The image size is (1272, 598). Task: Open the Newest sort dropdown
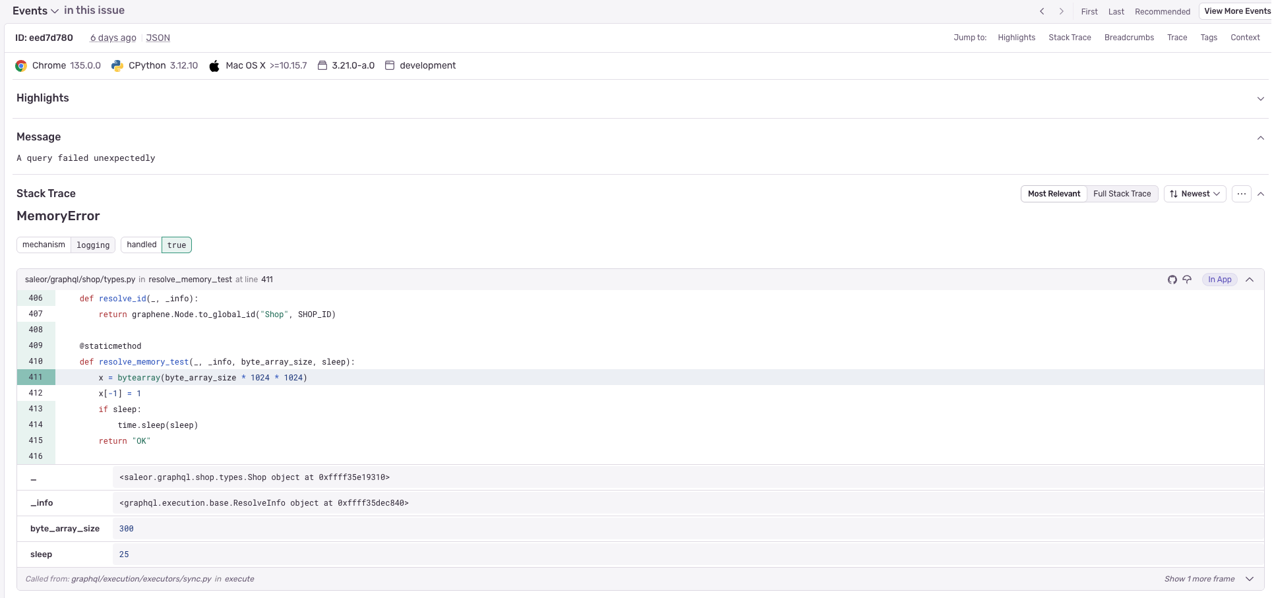click(x=1195, y=194)
